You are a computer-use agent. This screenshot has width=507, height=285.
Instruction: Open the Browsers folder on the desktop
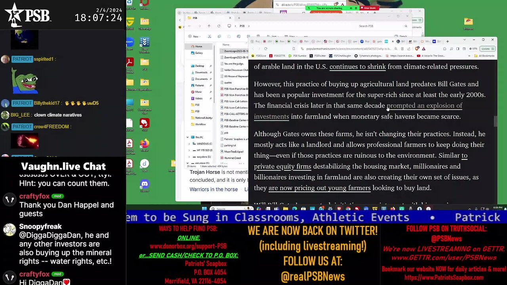[x=468, y=23]
